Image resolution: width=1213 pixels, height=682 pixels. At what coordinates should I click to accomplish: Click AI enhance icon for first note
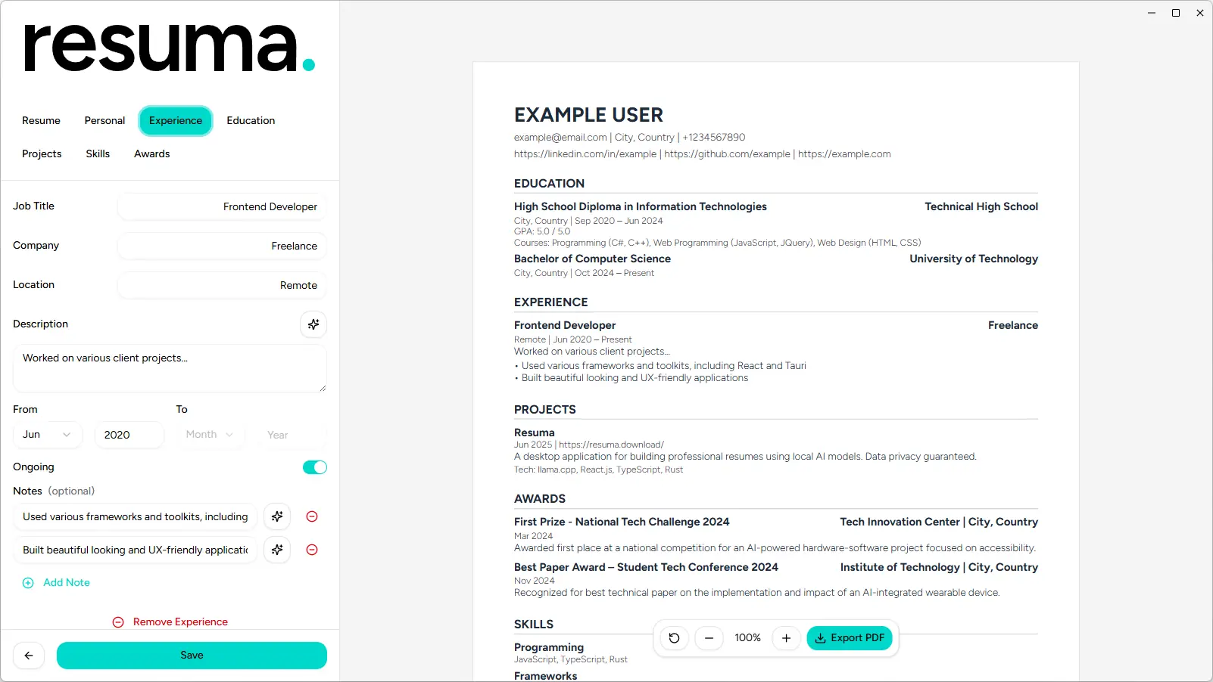pos(277,516)
